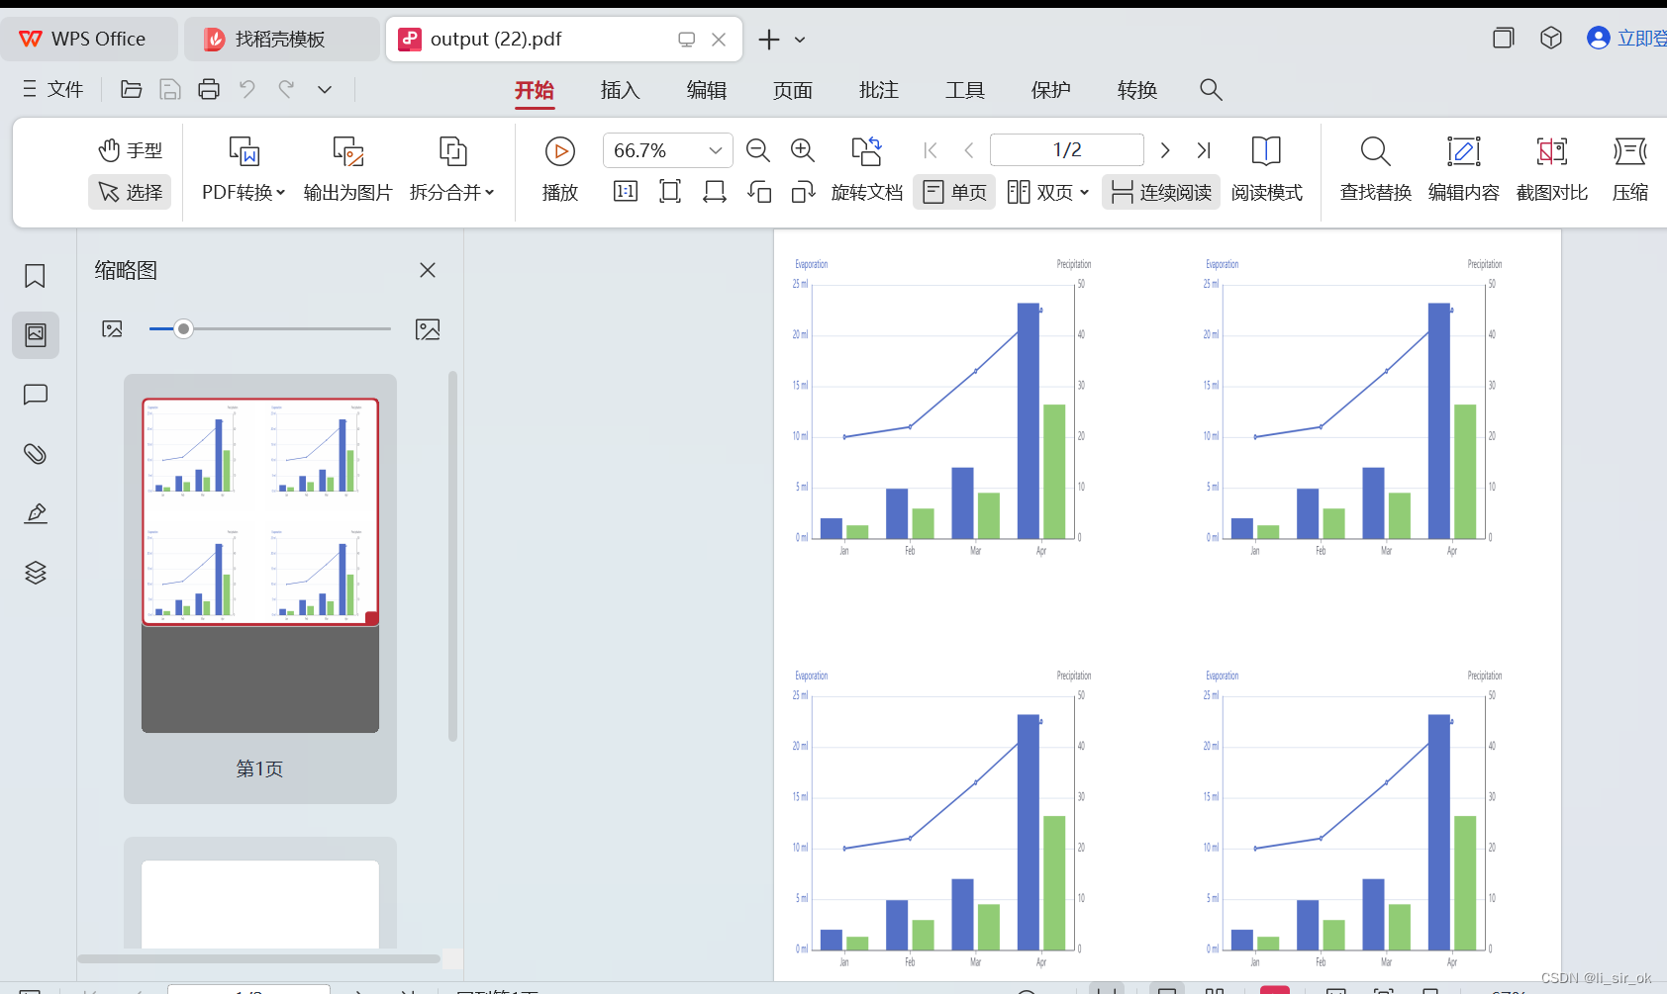Open the new tab dropdown arrow
1667x994 pixels.
tap(800, 40)
